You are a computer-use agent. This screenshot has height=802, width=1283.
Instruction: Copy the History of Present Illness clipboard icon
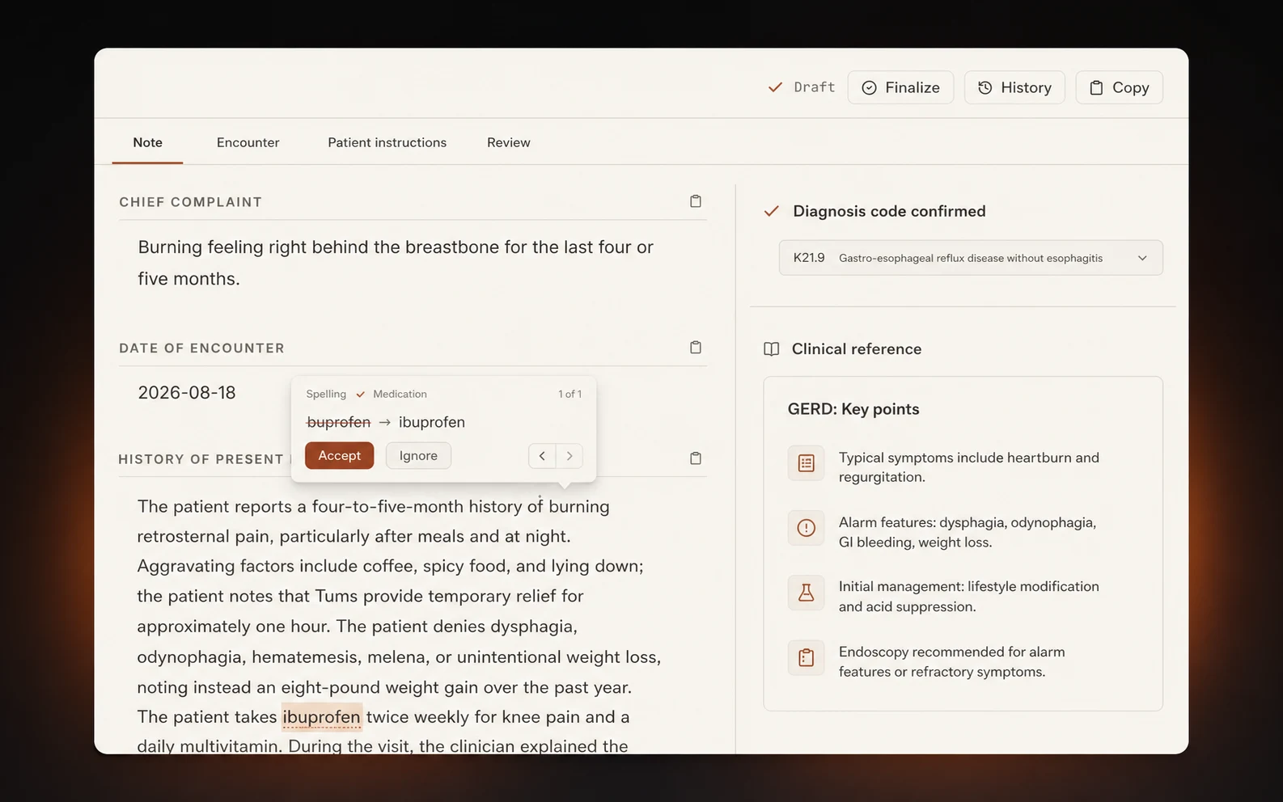[x=695, y=458]
